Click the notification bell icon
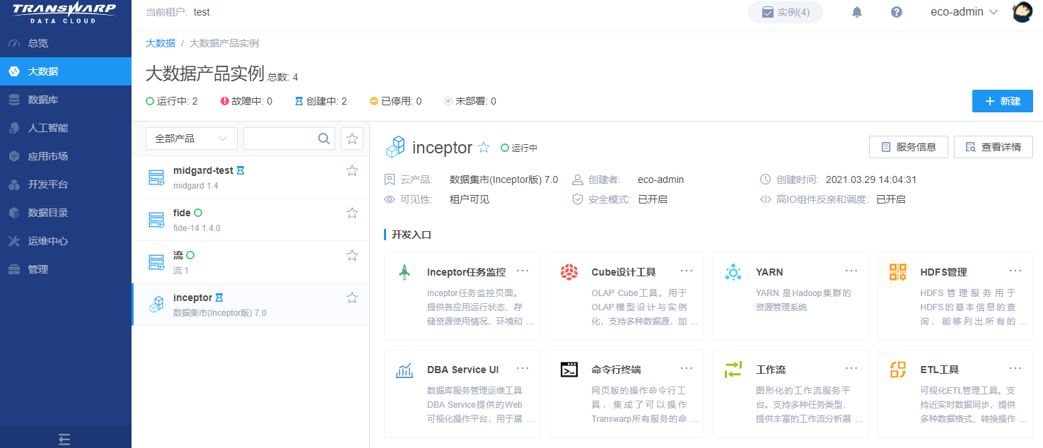The image size is (1043, 448). click(857, 12)
